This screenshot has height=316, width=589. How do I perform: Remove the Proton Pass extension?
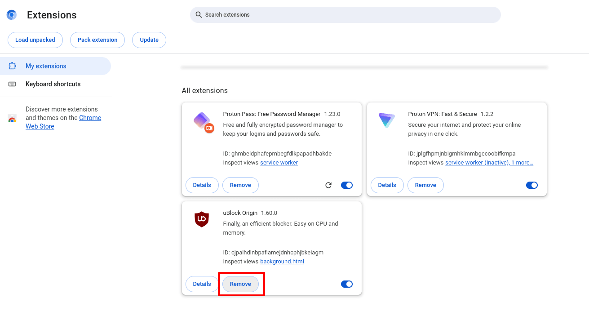pos(240,185)
